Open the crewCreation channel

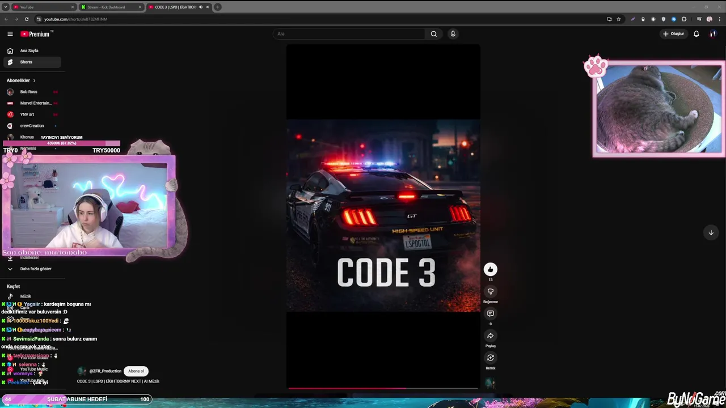point(32,126)
